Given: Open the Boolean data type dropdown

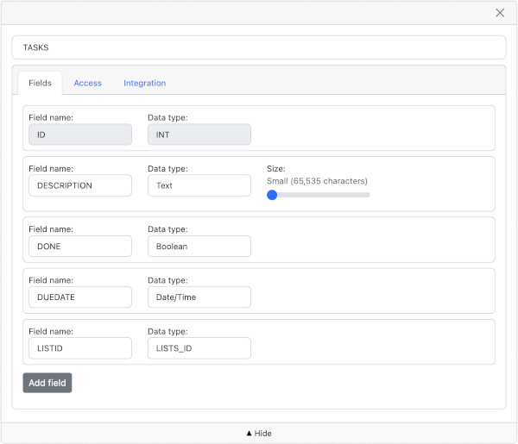Looking at the screenshot, I should [x=199, y=246].
